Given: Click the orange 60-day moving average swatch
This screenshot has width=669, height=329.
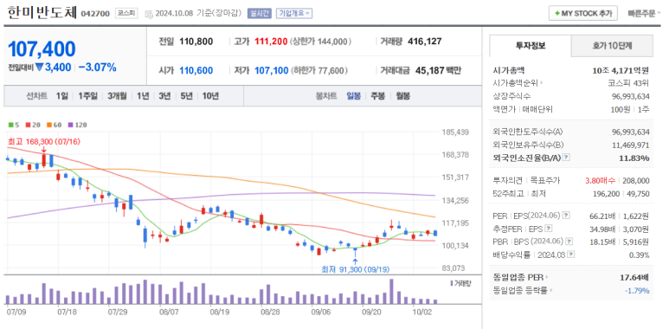Looking at the screenshot, I should [49, 125].
